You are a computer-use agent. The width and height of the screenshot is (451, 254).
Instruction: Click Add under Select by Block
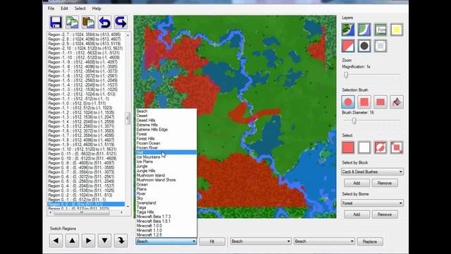[x=357, y=183]
